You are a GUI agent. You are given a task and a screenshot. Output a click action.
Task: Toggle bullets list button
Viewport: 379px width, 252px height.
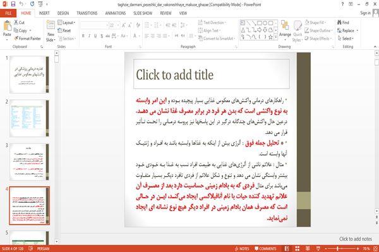click(147, 25)
